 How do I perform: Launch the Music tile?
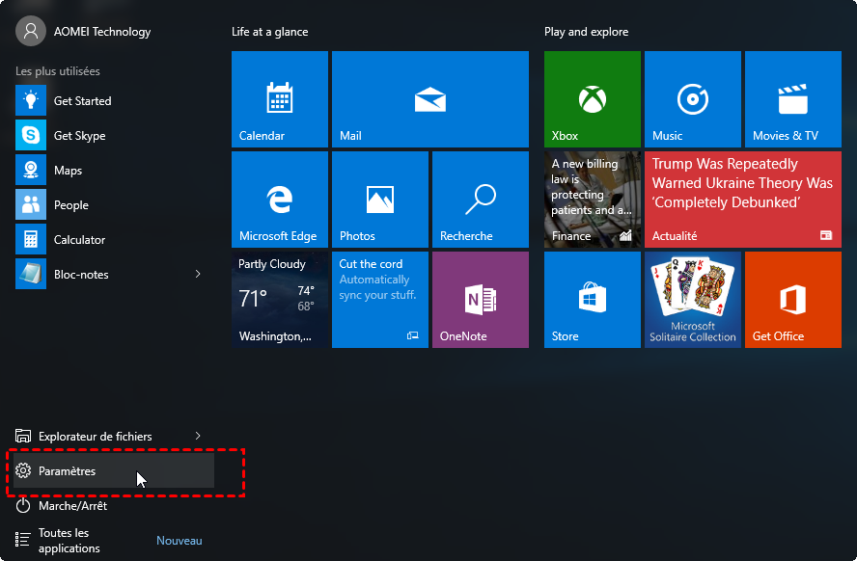(x=692, y=99)
